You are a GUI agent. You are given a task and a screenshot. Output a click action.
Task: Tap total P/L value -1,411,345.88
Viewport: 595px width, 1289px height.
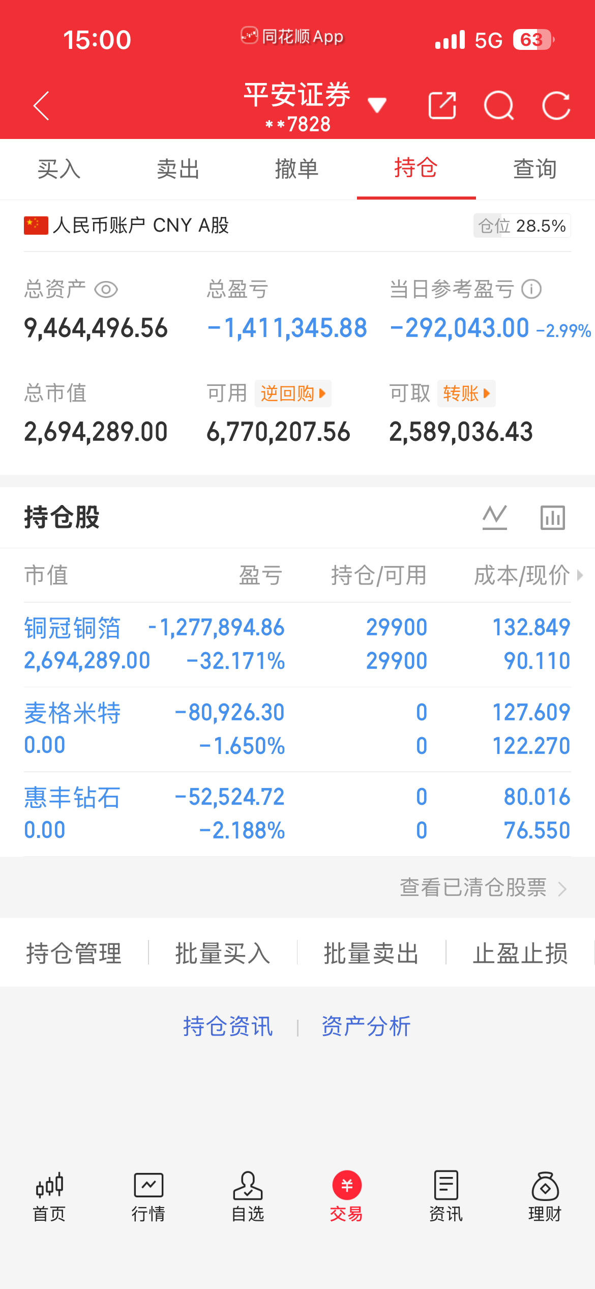[287, 328]
